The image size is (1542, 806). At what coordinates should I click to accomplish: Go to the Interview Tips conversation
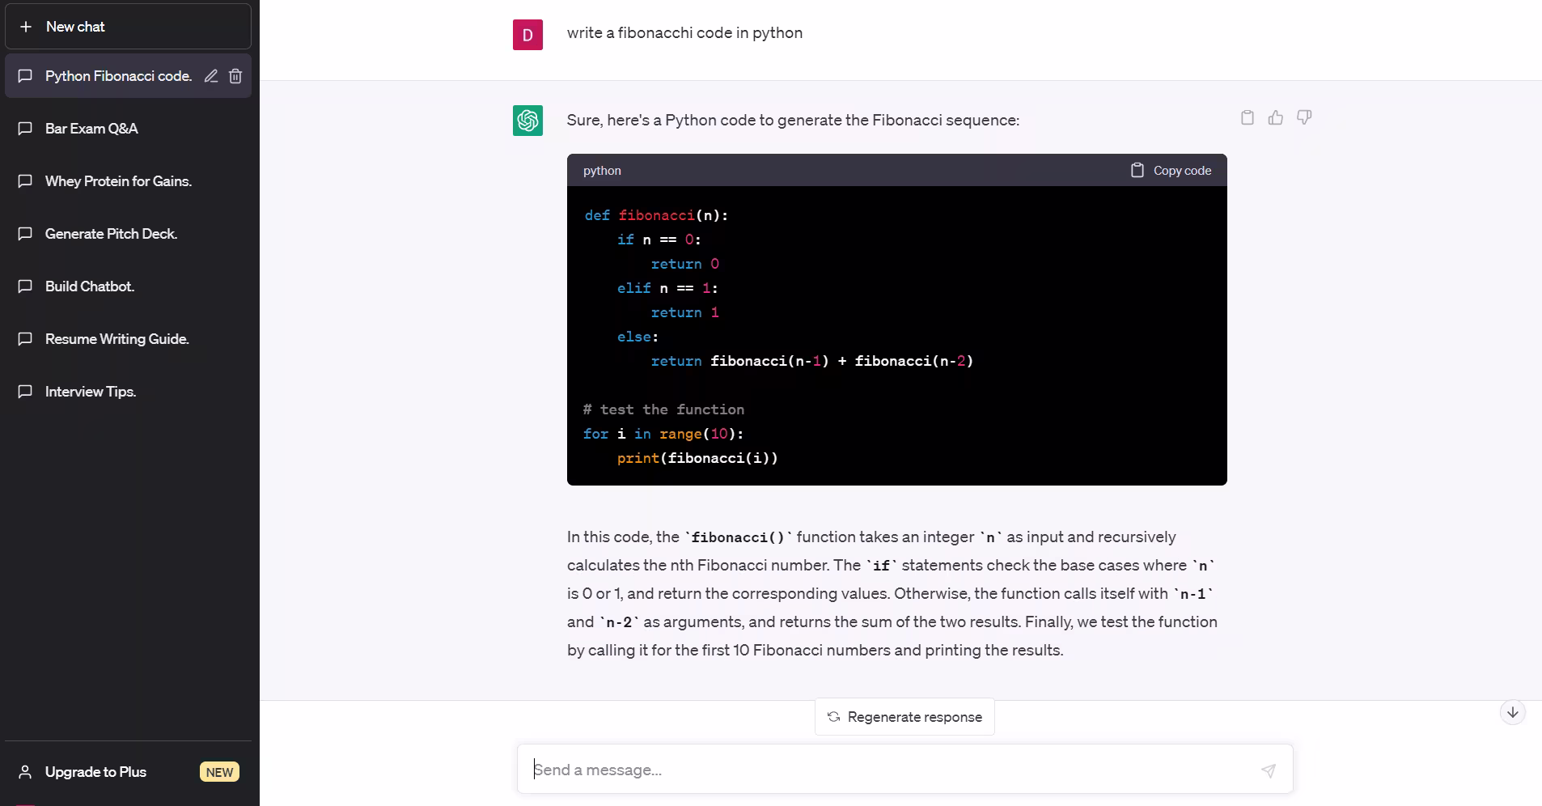(91, 392)
